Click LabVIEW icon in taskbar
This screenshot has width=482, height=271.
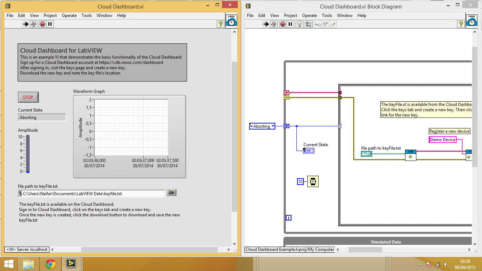[x=71, y=264]
